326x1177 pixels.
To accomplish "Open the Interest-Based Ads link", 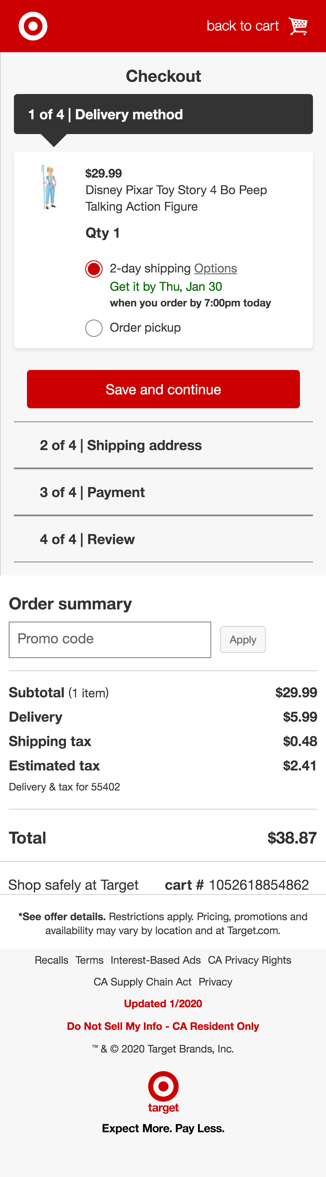I will (x=156, y=960).
